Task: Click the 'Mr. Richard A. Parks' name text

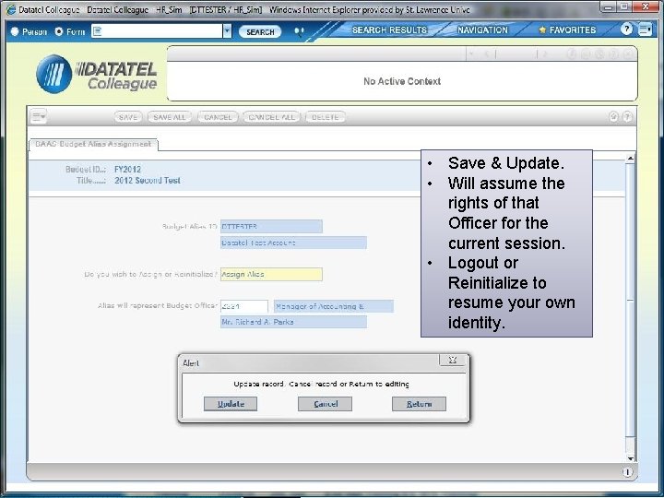Action: 257,322
